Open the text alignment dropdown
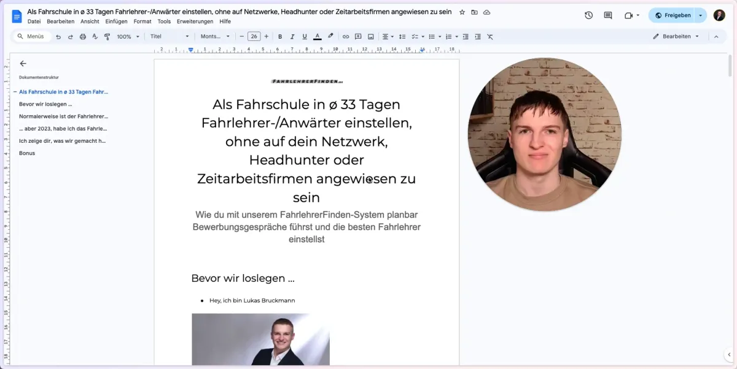Screen dimensions: 737x369 pos(388,37)
